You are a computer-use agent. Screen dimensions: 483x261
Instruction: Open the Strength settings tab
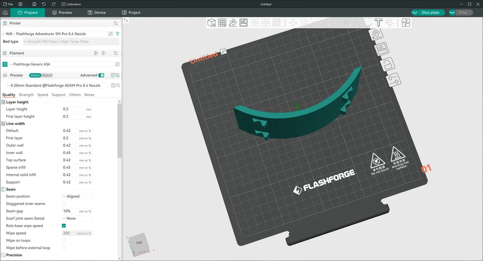pyautogui.click(x=26, y=95)
